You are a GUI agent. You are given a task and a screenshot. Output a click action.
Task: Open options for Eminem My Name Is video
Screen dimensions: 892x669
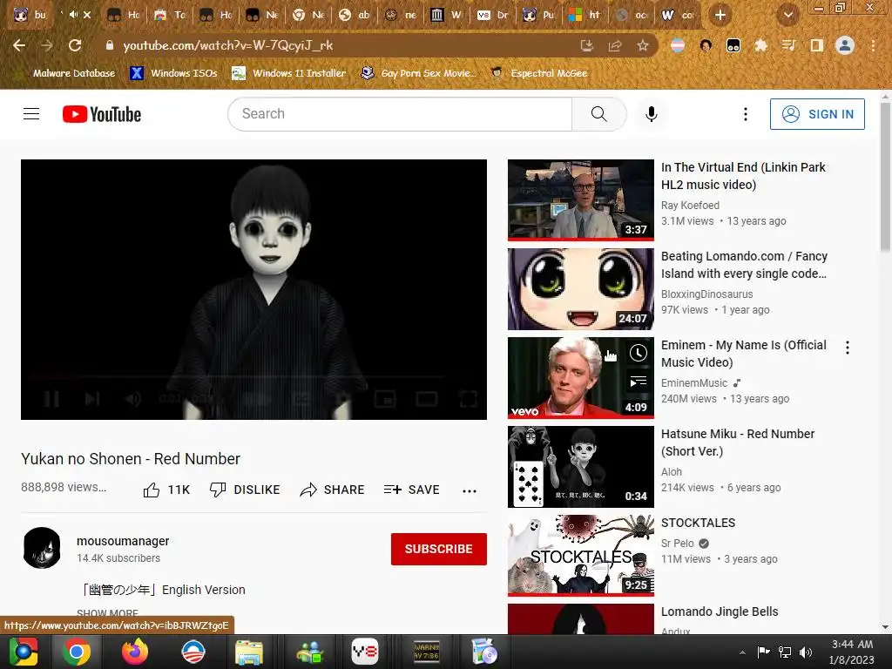pyautogui.click(x=848, y=348)
